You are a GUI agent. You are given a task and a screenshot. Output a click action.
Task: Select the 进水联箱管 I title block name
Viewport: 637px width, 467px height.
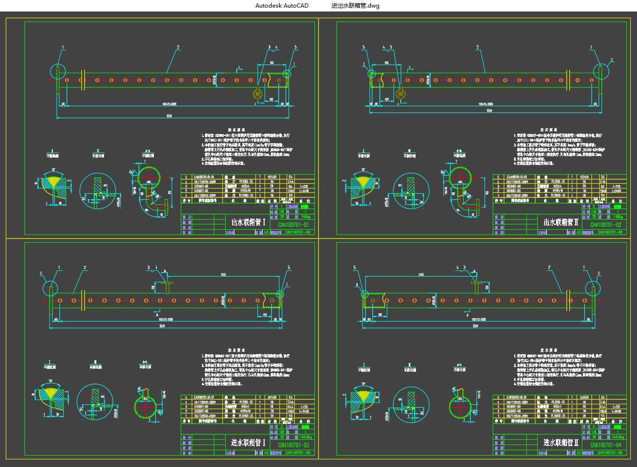[248, 443]
